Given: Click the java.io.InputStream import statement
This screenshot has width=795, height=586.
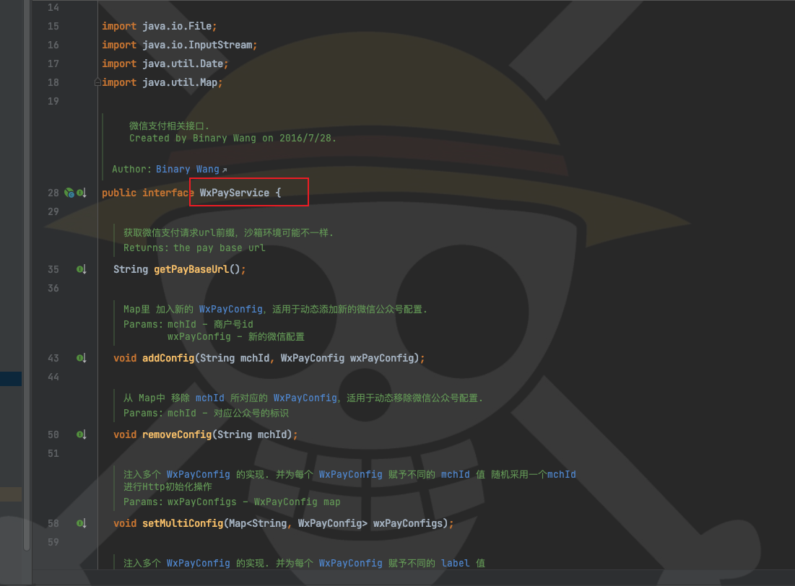Looking at the screenshot, I should [x=180, y=45].
